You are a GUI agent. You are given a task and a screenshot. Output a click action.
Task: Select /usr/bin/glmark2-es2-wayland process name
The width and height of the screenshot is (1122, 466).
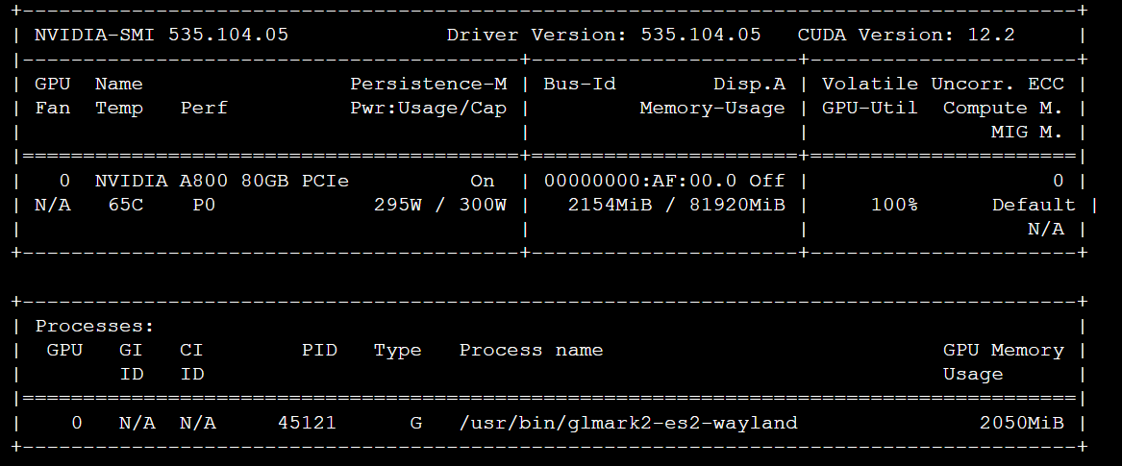point(628,423)
